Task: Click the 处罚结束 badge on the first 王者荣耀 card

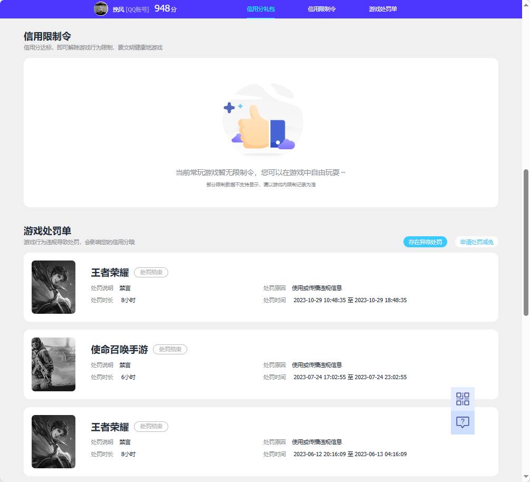Action: pos(151,273)
